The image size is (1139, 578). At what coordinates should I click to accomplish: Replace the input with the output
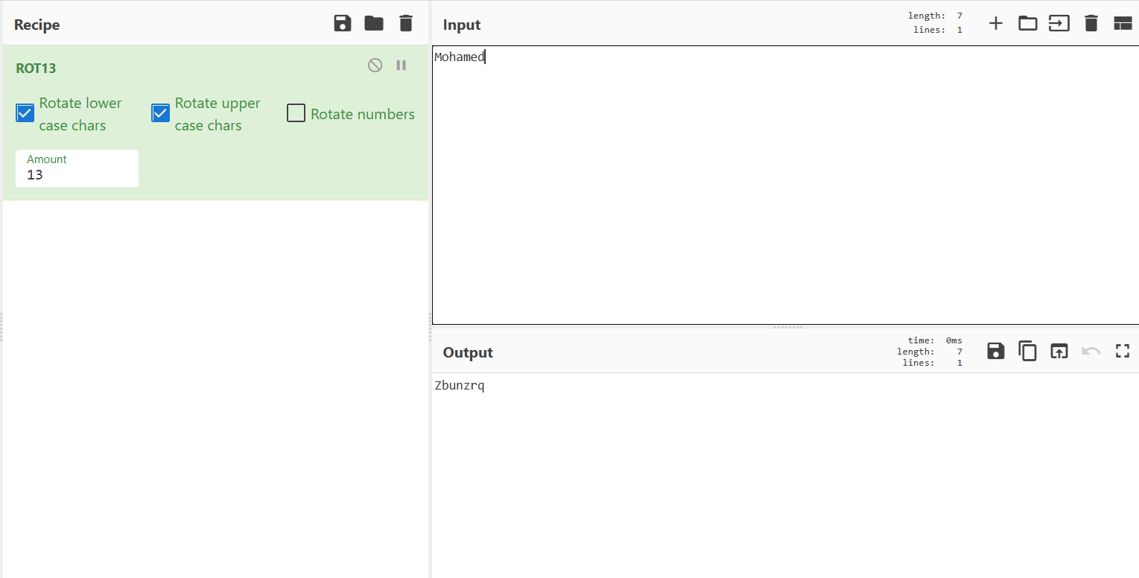pos(1059,352)
